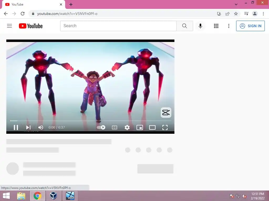
Task: View site info via lock icon
Action: pos(33,14)
